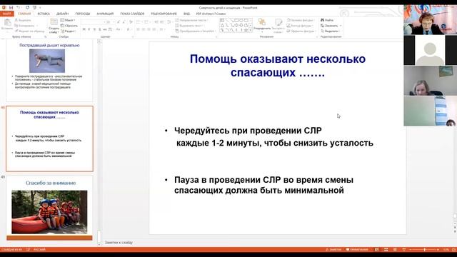Click the font name input box

[92, 22]
